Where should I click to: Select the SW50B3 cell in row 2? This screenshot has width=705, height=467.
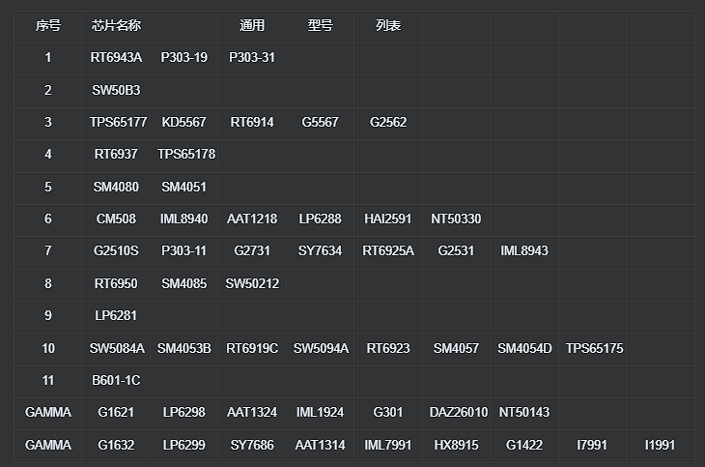coord(116,91)
